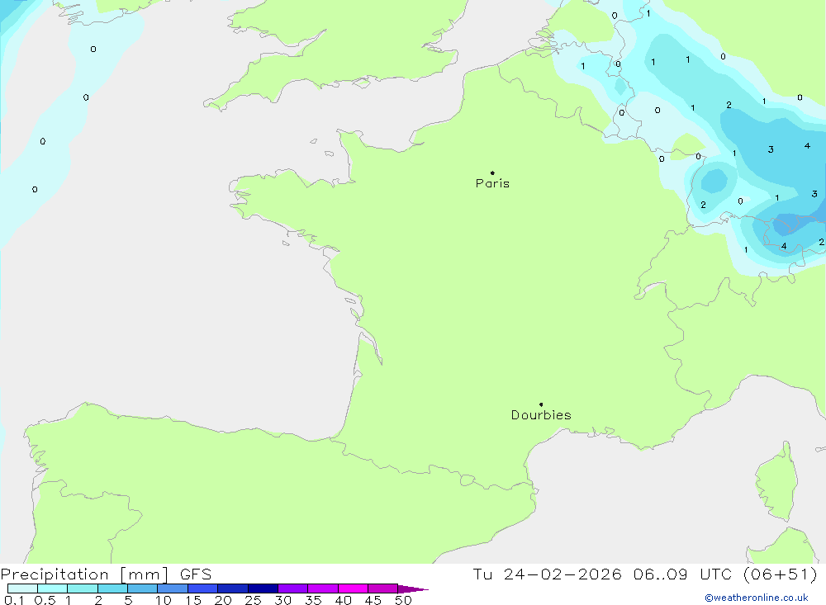
Task: Pick the 10–15 mm legend swatch
Action: coord(173,588)
